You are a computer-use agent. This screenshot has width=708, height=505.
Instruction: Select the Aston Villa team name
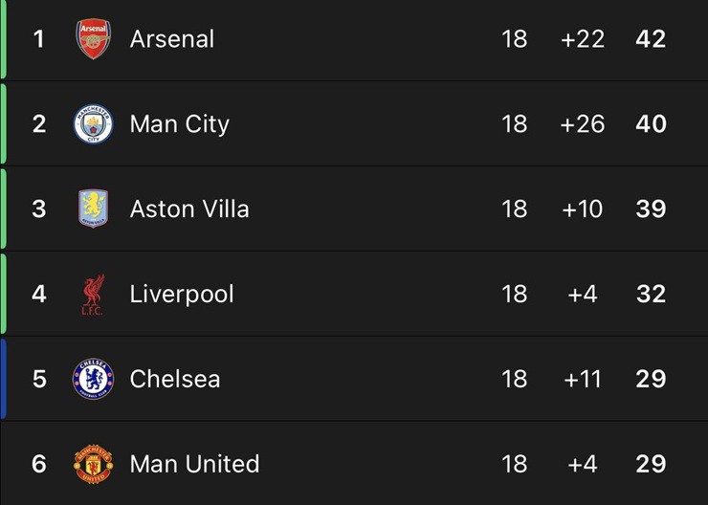[x=189, y=209]
